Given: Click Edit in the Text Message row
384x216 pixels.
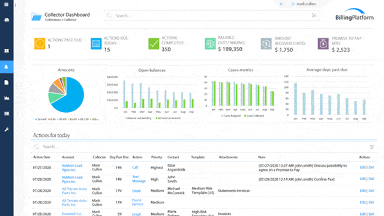Looking at the screenshot, I should point(362,179).
